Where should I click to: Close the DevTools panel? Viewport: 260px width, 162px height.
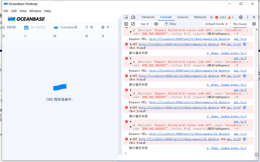254,17
